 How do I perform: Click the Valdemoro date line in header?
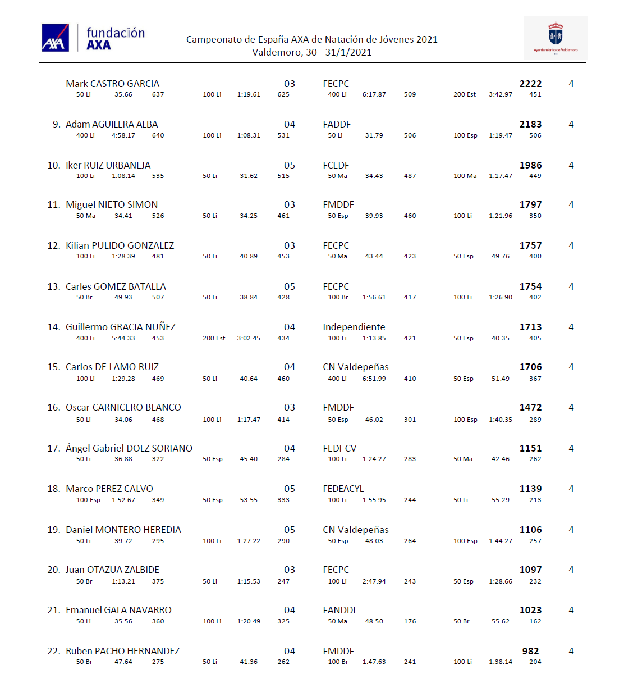[311, 52]
